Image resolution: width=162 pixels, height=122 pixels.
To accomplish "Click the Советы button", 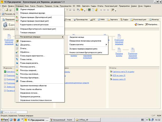I will [x=139, y=25].
